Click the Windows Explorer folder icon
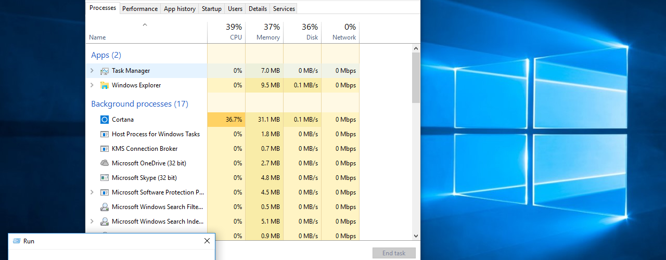The image size is (666, 260). pyautogui.click(x=105, y=85)
